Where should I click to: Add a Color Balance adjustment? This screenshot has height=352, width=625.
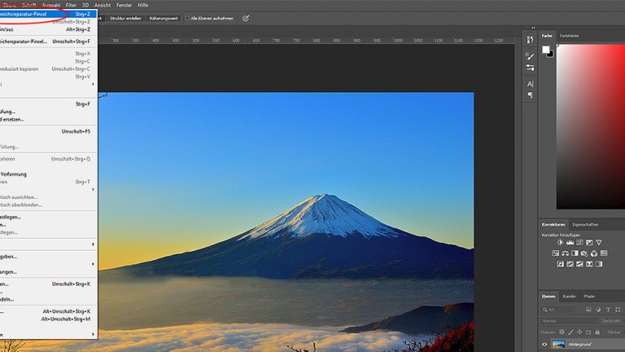pos(565,253)
